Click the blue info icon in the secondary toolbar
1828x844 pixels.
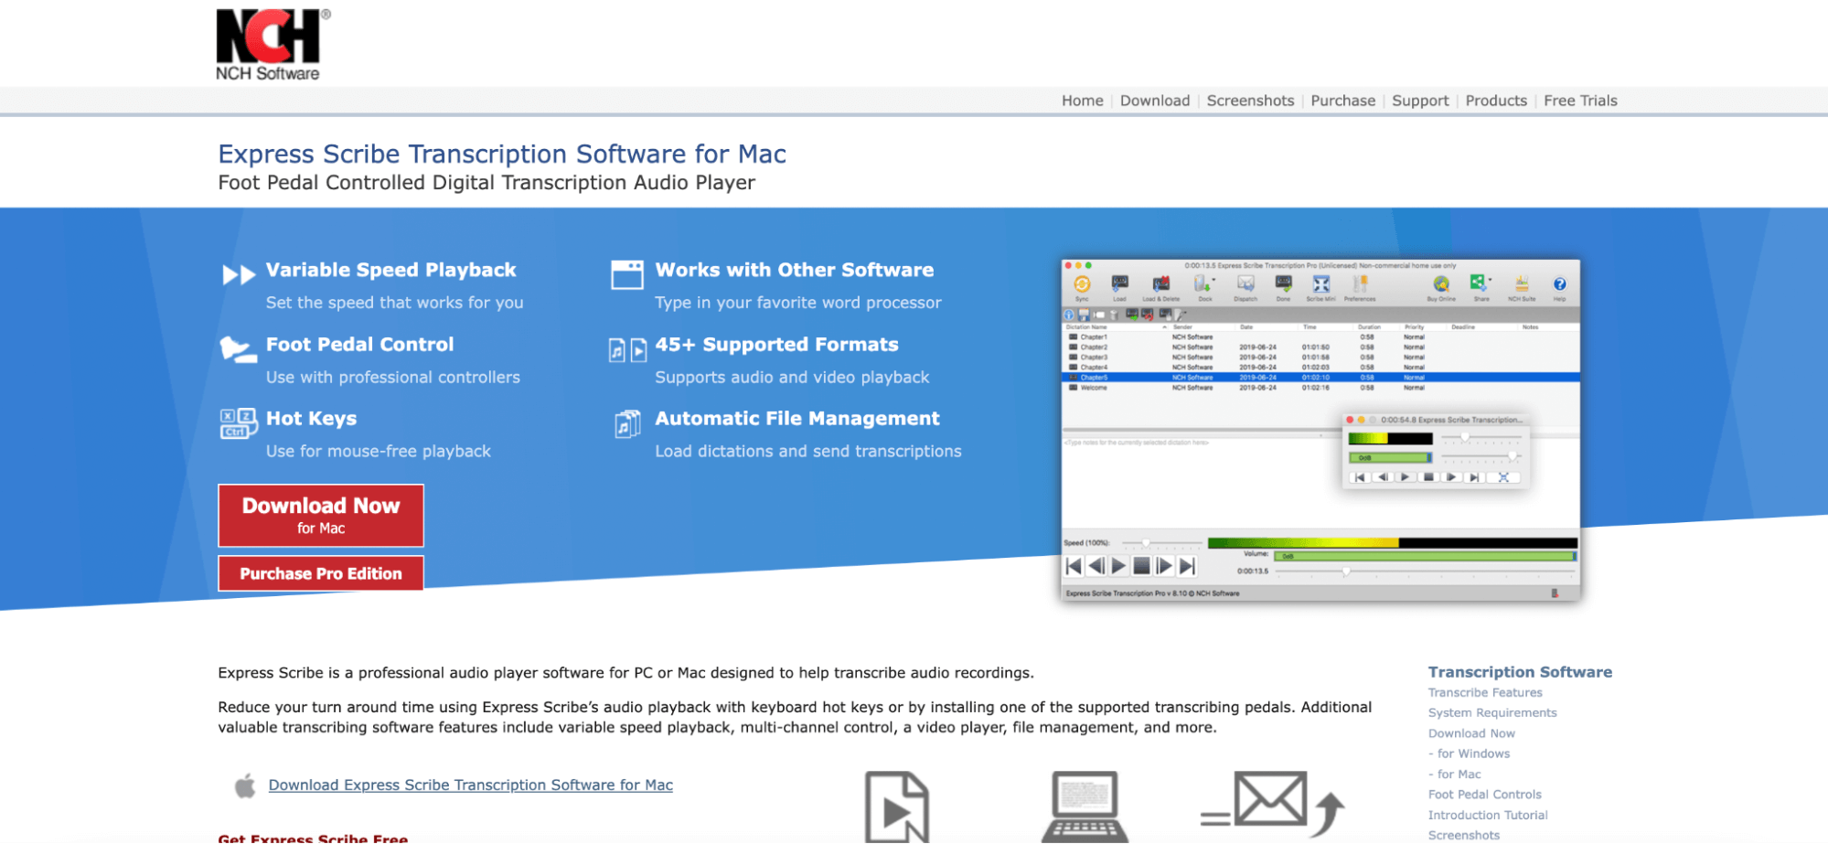point(1068,315)
